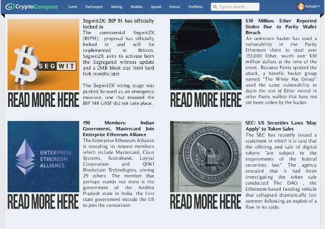This screenshot has height=229, width=325.
Task: Open the hooded hacker article image
Action: (x=206, y=55)
